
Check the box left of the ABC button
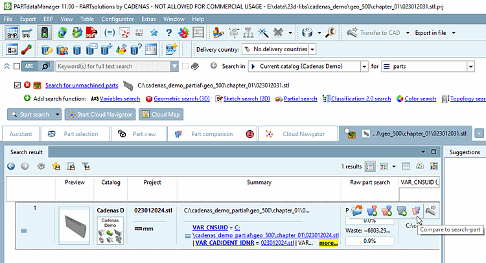[x=17, y=66]
